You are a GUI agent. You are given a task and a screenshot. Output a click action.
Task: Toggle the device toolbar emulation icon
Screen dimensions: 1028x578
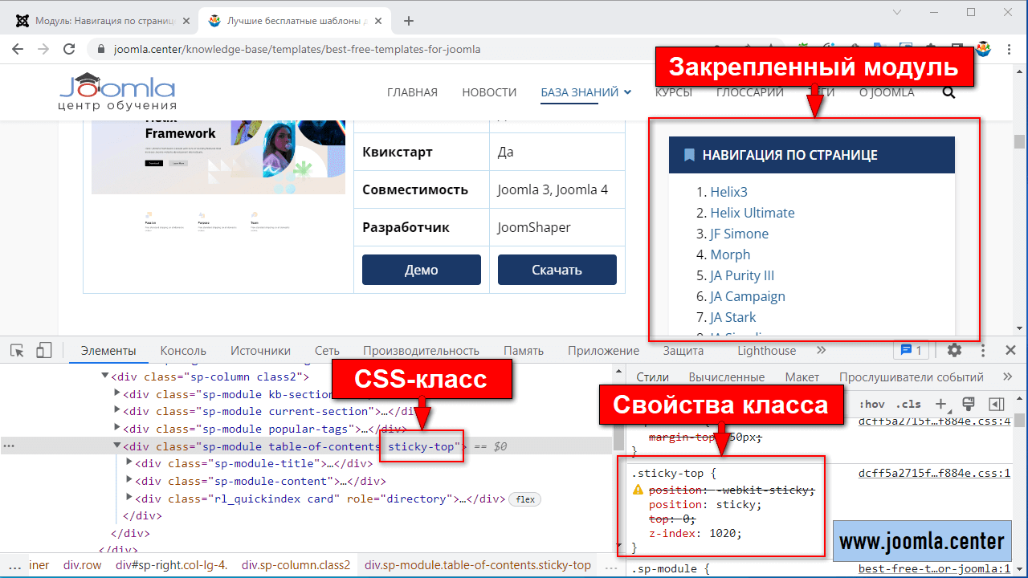[43, 350]
